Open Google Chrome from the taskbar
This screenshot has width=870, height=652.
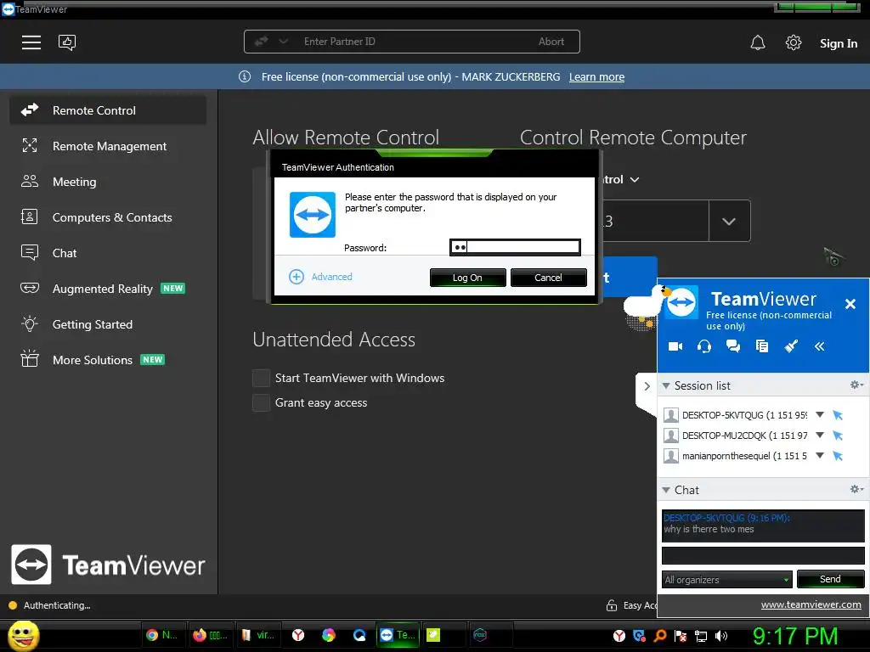click(x=162, y=635)
